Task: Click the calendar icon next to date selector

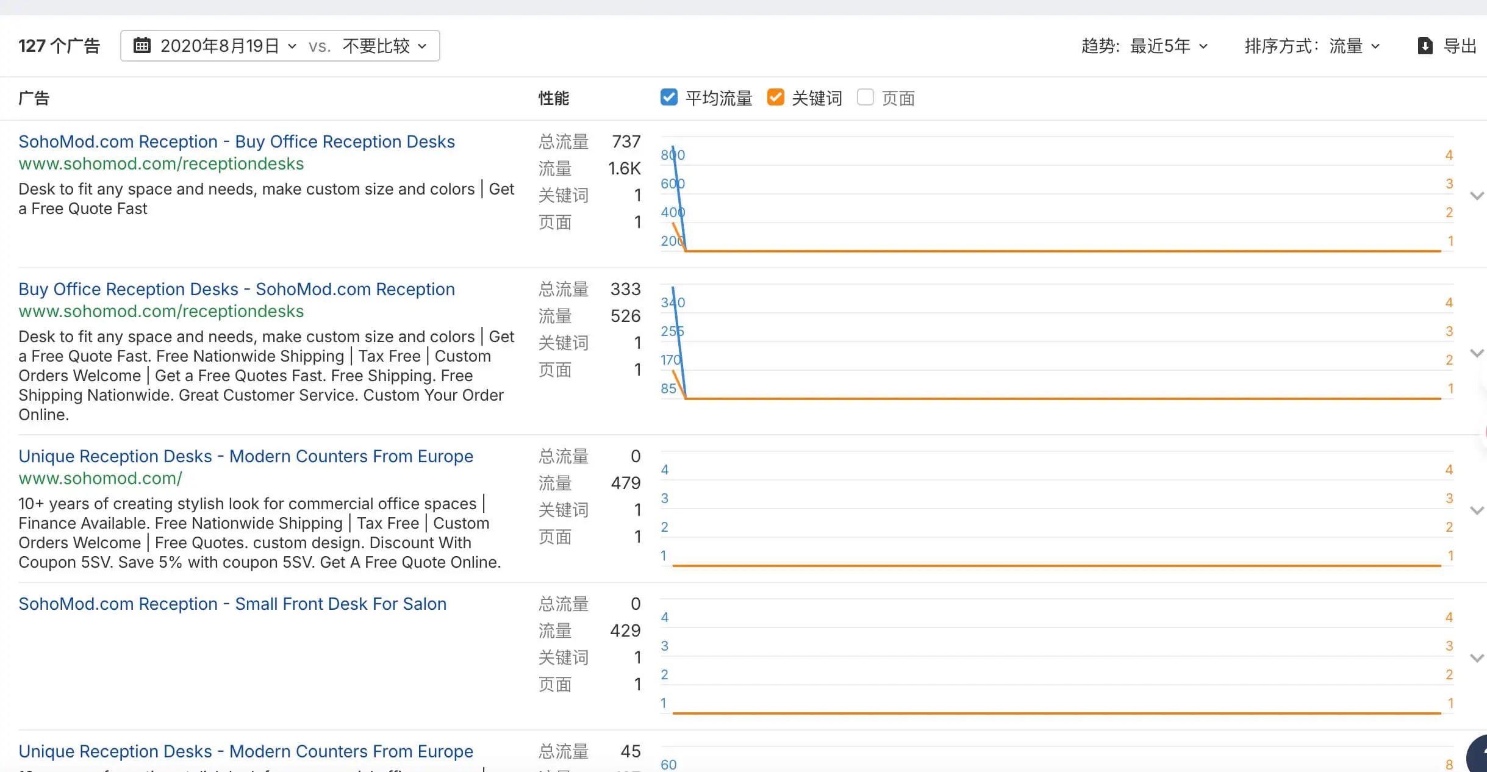Action: point(142,45)
